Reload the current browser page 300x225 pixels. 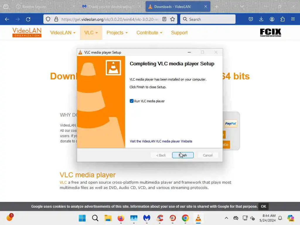[x=28, y=19]
